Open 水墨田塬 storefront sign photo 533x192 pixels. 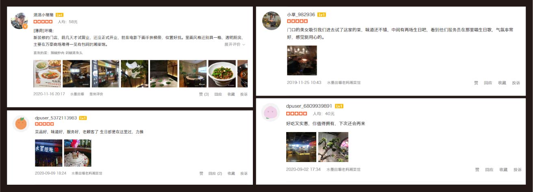tap(48, 153)
